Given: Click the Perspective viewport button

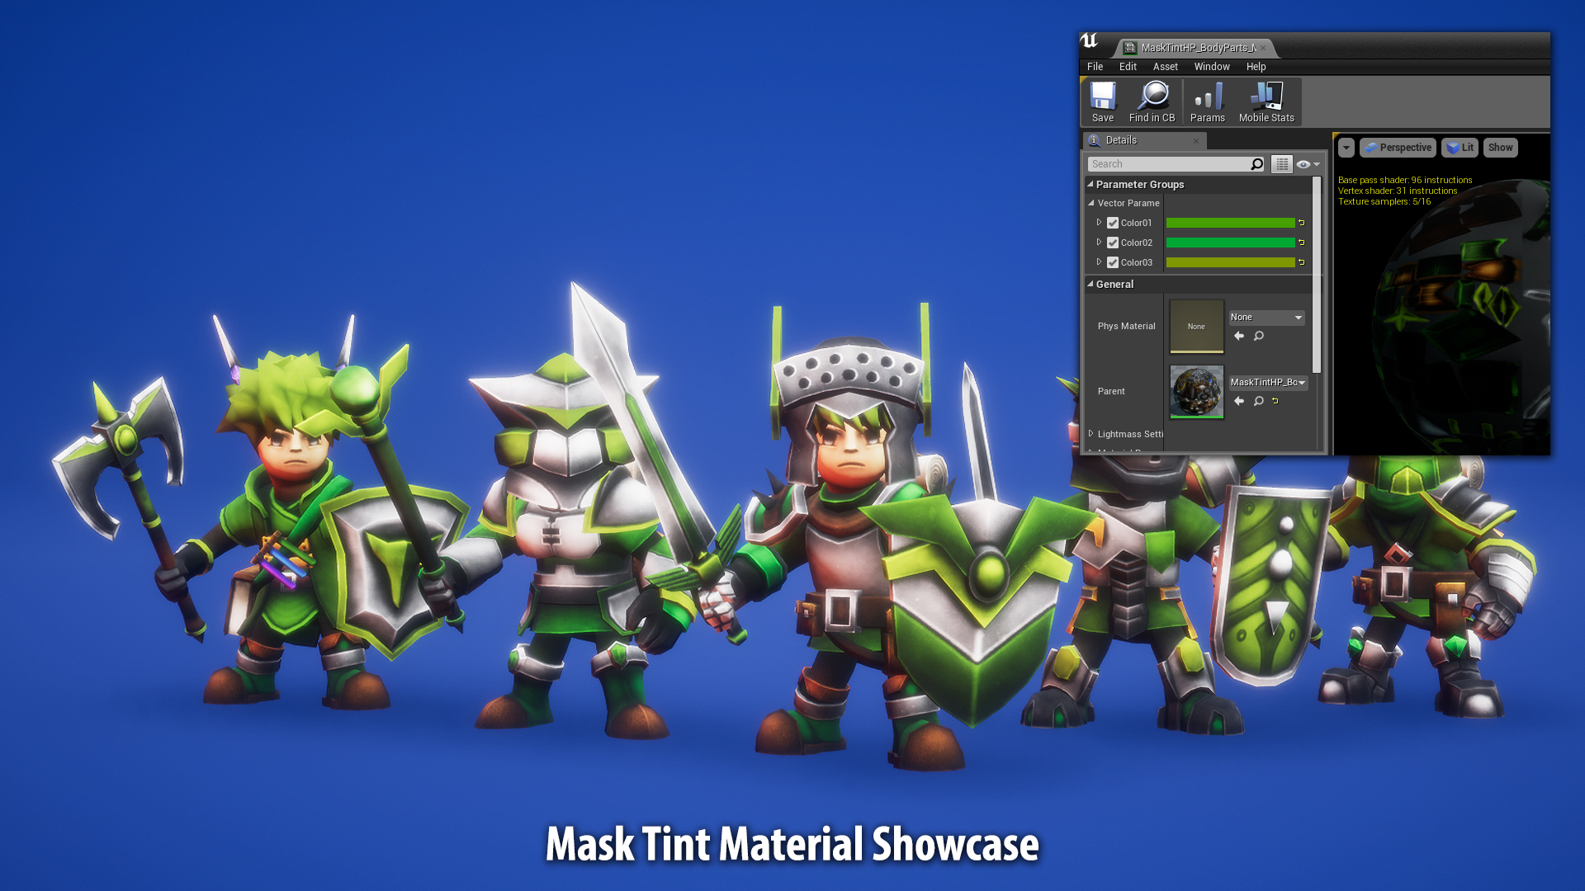Looking at the screenshot, I should [1398, 148].
